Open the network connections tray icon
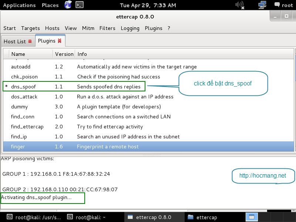 262,5
